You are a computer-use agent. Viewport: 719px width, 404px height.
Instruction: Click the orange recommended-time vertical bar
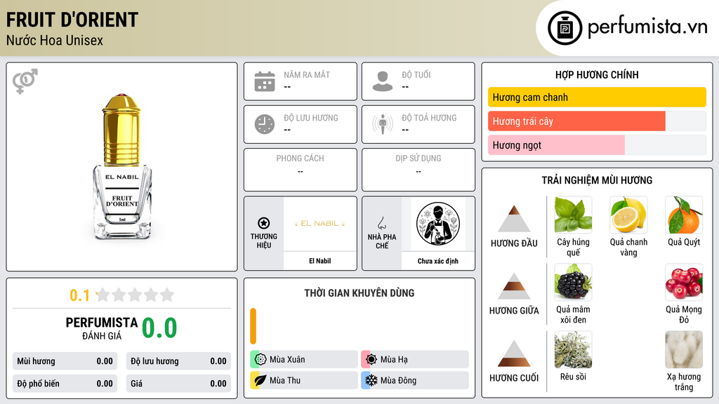(x=253, y=326)
